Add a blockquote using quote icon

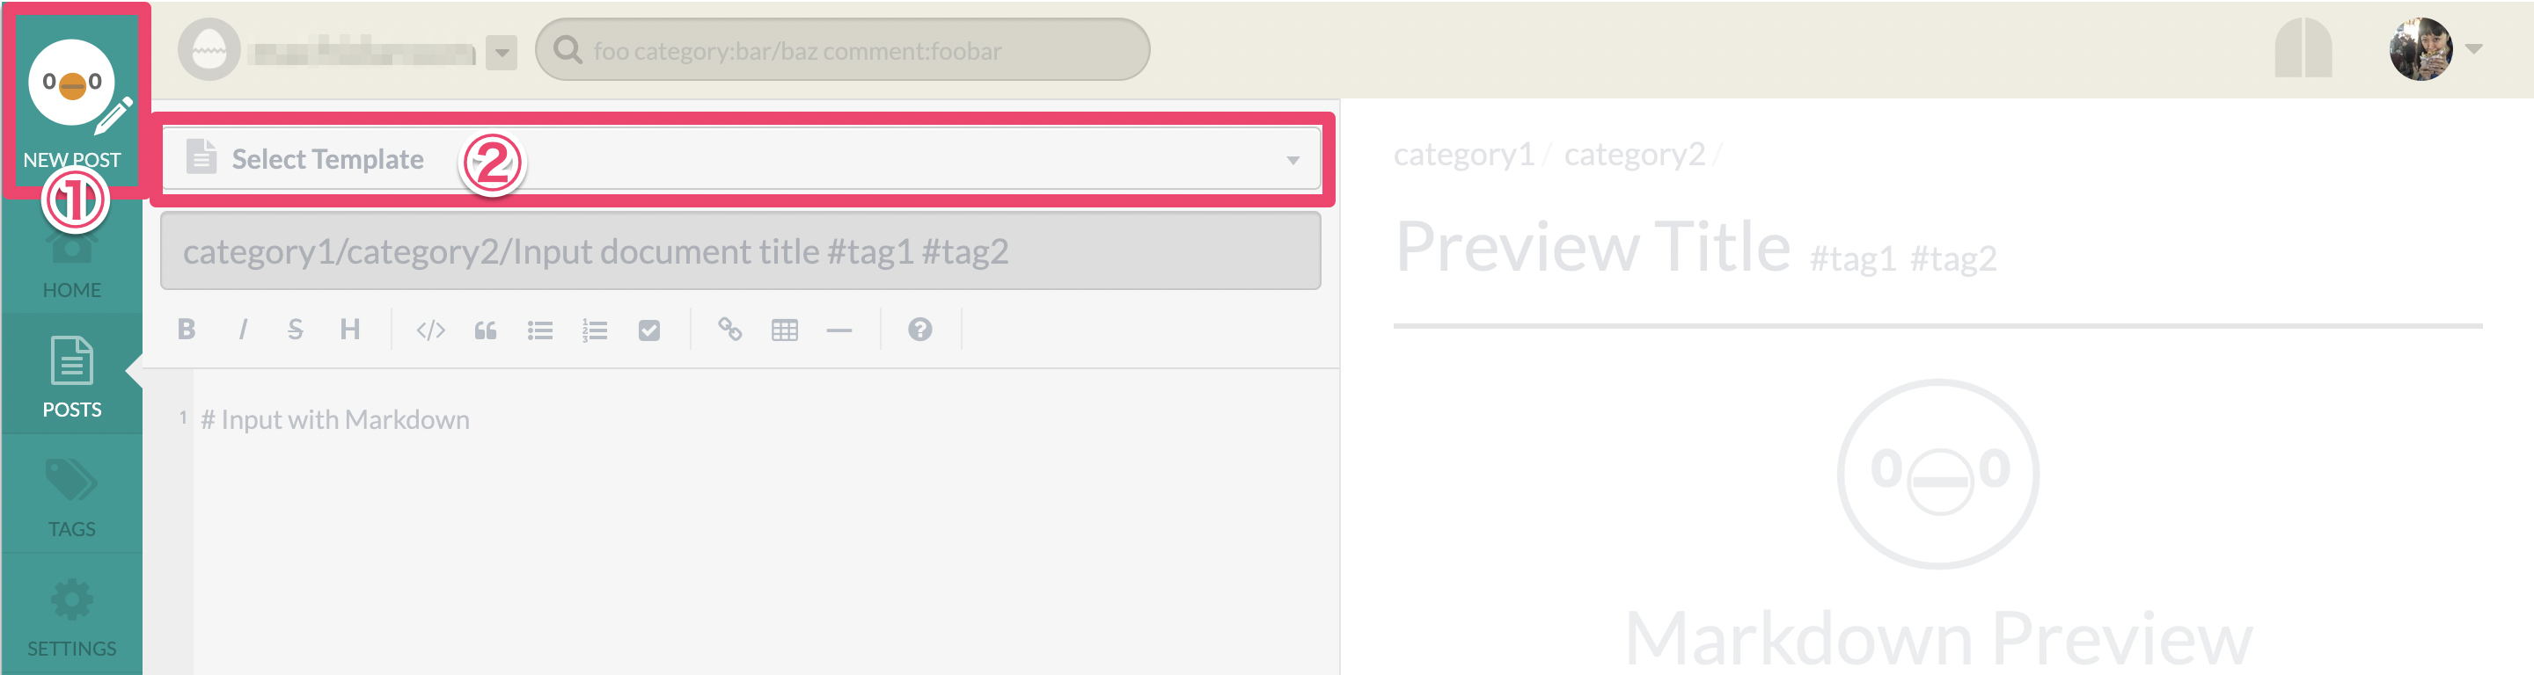coord(485,330)
